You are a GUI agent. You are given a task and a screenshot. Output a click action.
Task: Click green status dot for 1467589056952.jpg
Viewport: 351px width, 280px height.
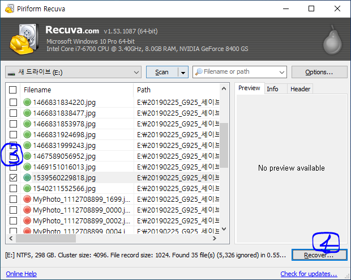(27, 156)
